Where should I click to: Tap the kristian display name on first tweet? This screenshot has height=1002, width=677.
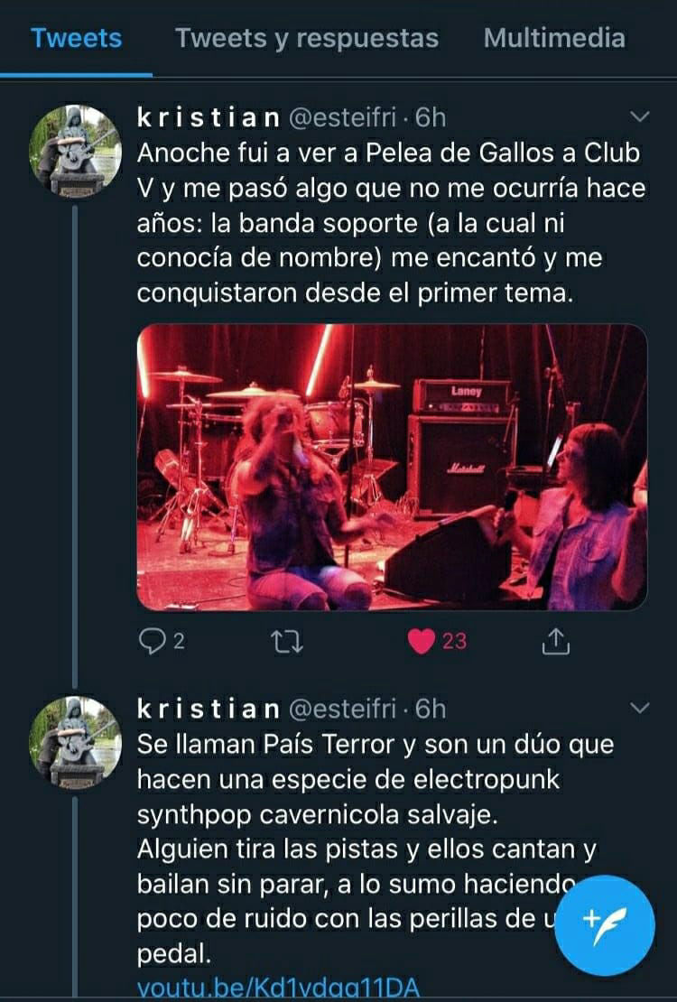[x=209, y=117]
